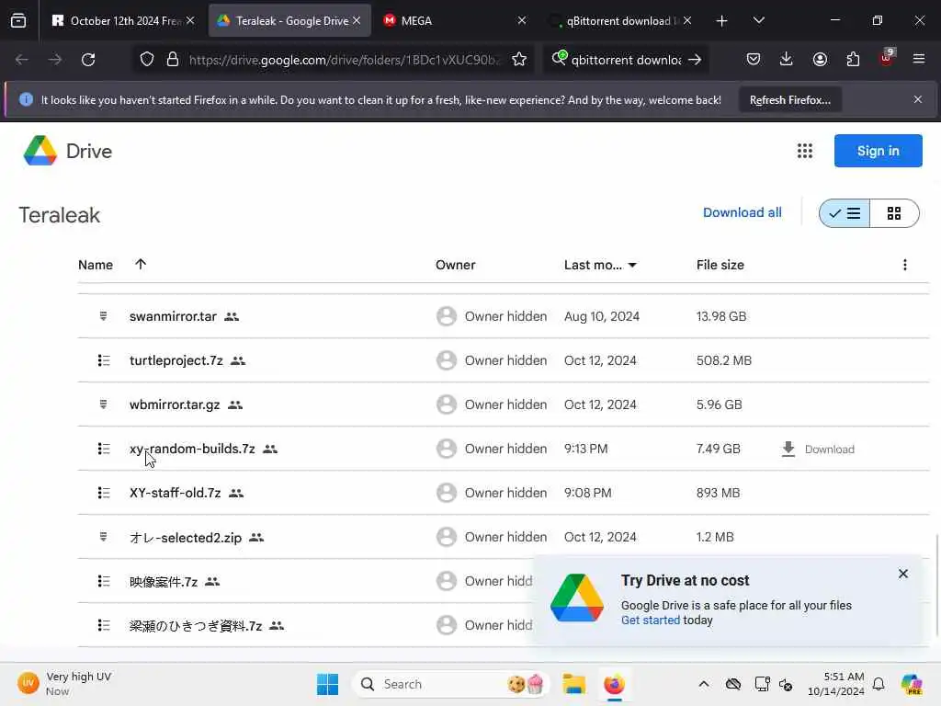The height and width of the screenshot is (706, 941).
Task: Show hidden system tray icons
Action: [704, 684]
